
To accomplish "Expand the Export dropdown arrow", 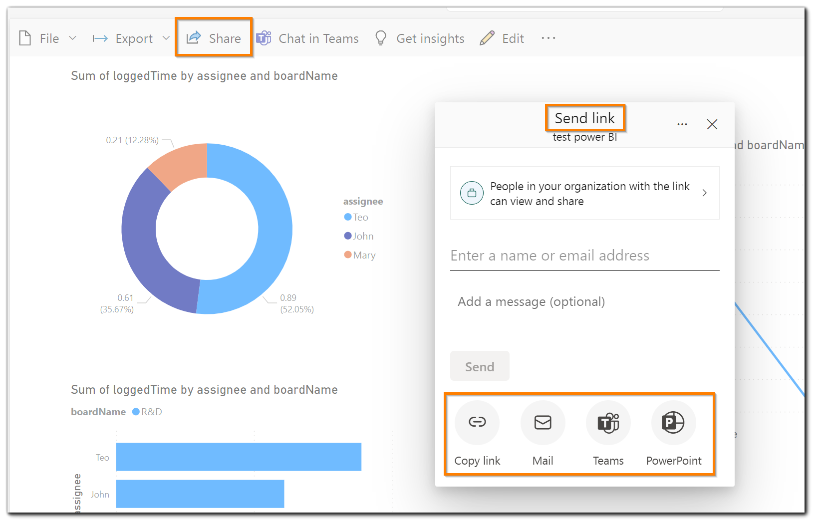I will point(166,38).
